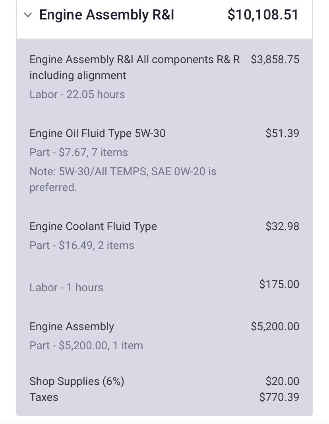Select the Shop Supplies (6%) entry
The width and height of the screenshot is (329, 424).
click(x=77, y=381)
